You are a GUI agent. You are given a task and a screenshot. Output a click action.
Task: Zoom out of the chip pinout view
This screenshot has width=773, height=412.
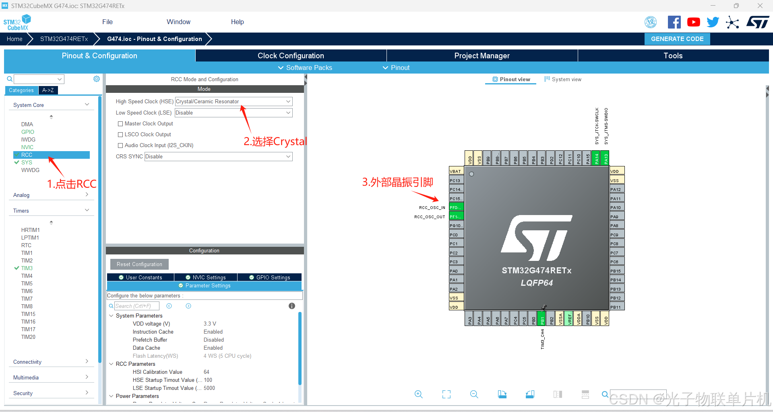[474, 394]
